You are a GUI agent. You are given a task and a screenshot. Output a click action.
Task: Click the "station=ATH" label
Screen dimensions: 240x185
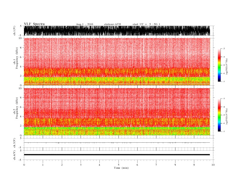click(x=112, y=24)
